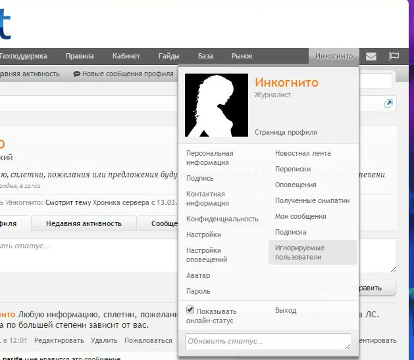The height and width of the screenshot is (360, 414).
Task: Click Редактировать under the post
Action: [59, 340]
